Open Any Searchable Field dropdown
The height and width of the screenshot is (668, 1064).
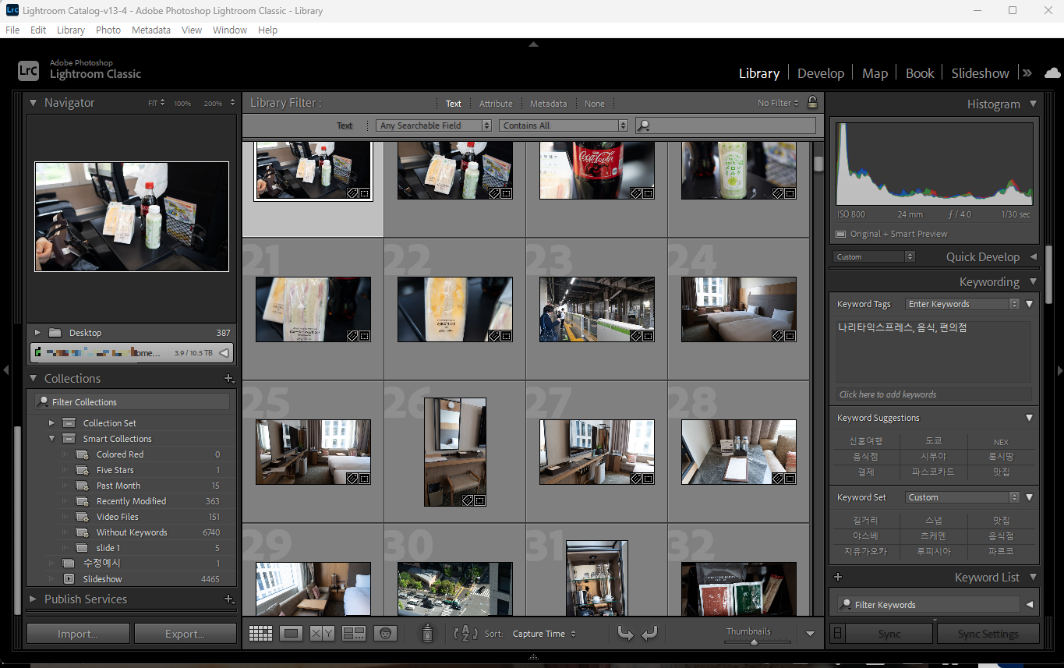[x=433, y=125]
